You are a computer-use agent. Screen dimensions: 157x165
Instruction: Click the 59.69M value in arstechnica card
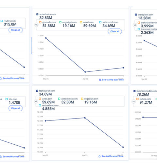click(x=90, y=26)
